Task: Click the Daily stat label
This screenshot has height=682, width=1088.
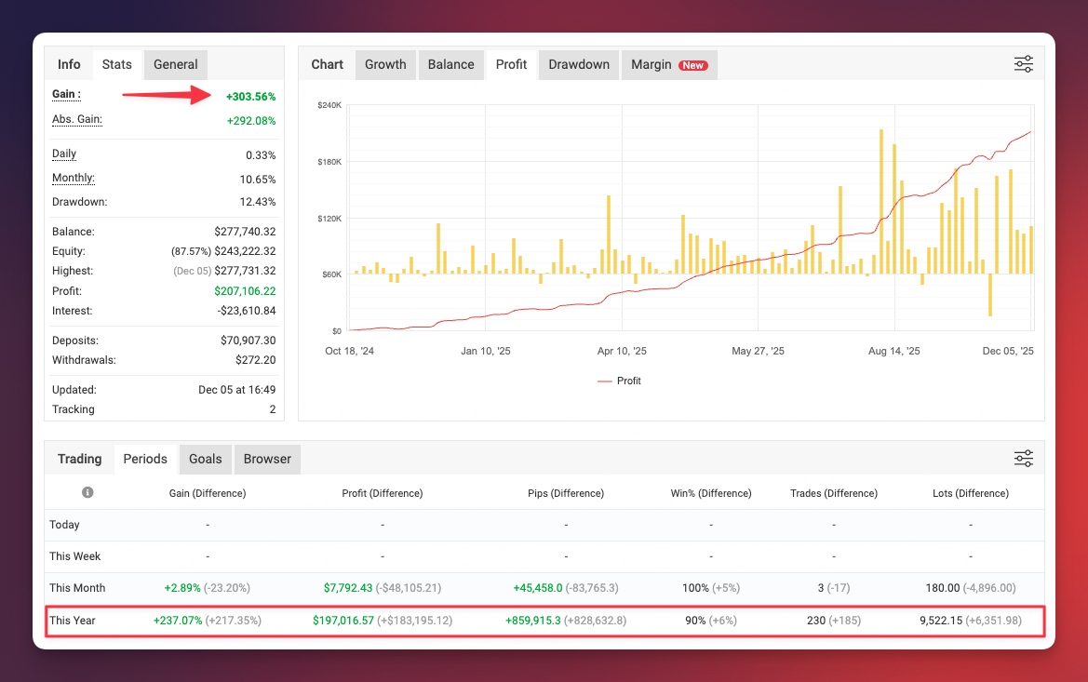Action: (64, 154)
